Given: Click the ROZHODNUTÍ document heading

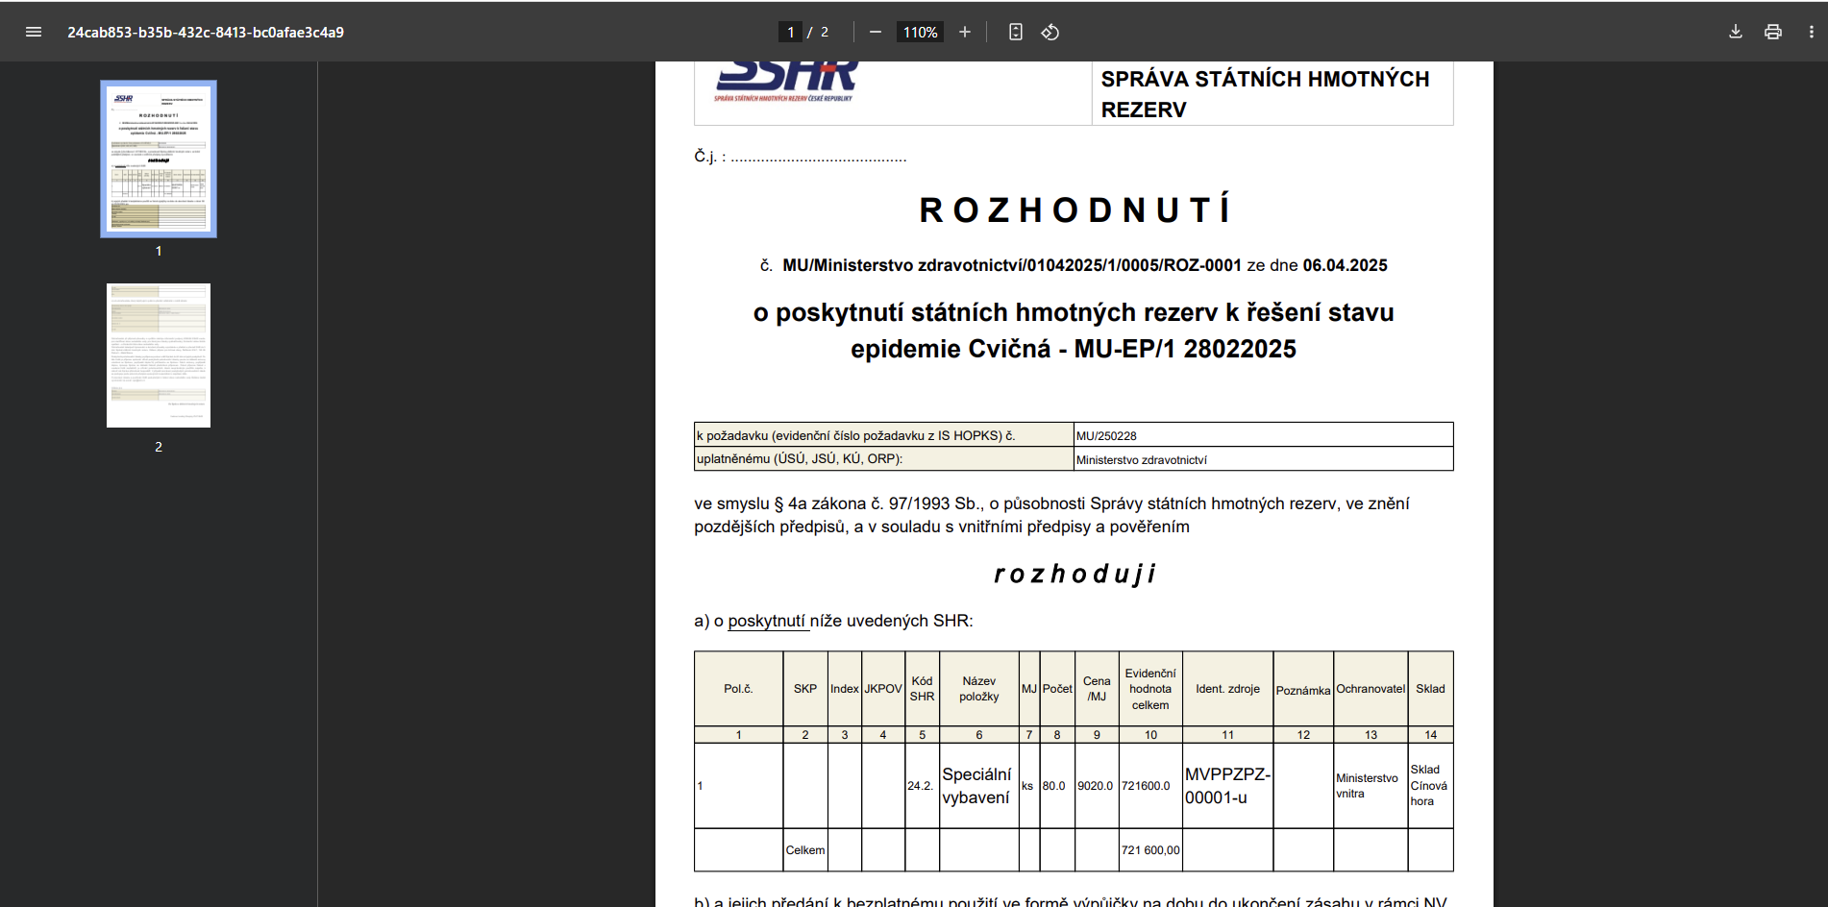Looking at the screenshot, I should [1074, 209].
